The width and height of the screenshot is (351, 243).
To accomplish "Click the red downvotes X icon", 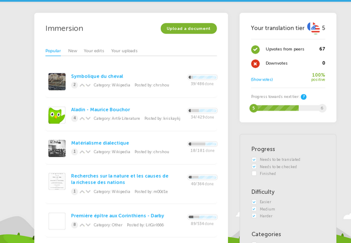I will point(255,63).
